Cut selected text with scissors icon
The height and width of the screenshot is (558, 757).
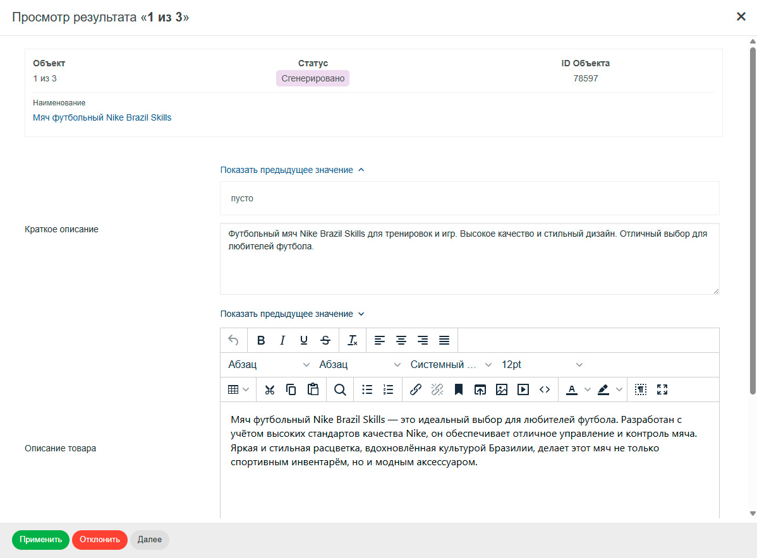(x=270, y=389)
